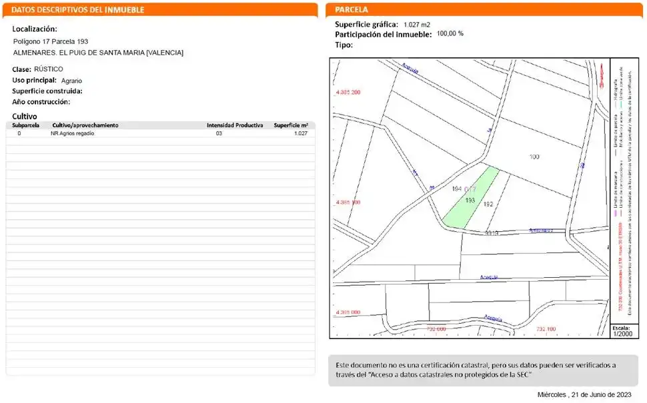The width and height of the screenshot is (647, 403).
Task: Click the '732.100' coordinate label on map
Action: tap(546, 329)
